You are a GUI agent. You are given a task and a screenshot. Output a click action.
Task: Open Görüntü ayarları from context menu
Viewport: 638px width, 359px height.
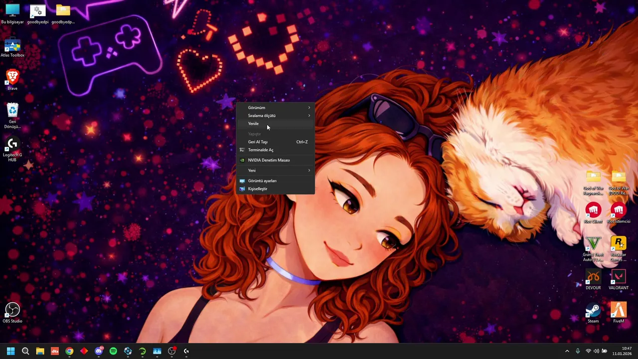[275, 180]
